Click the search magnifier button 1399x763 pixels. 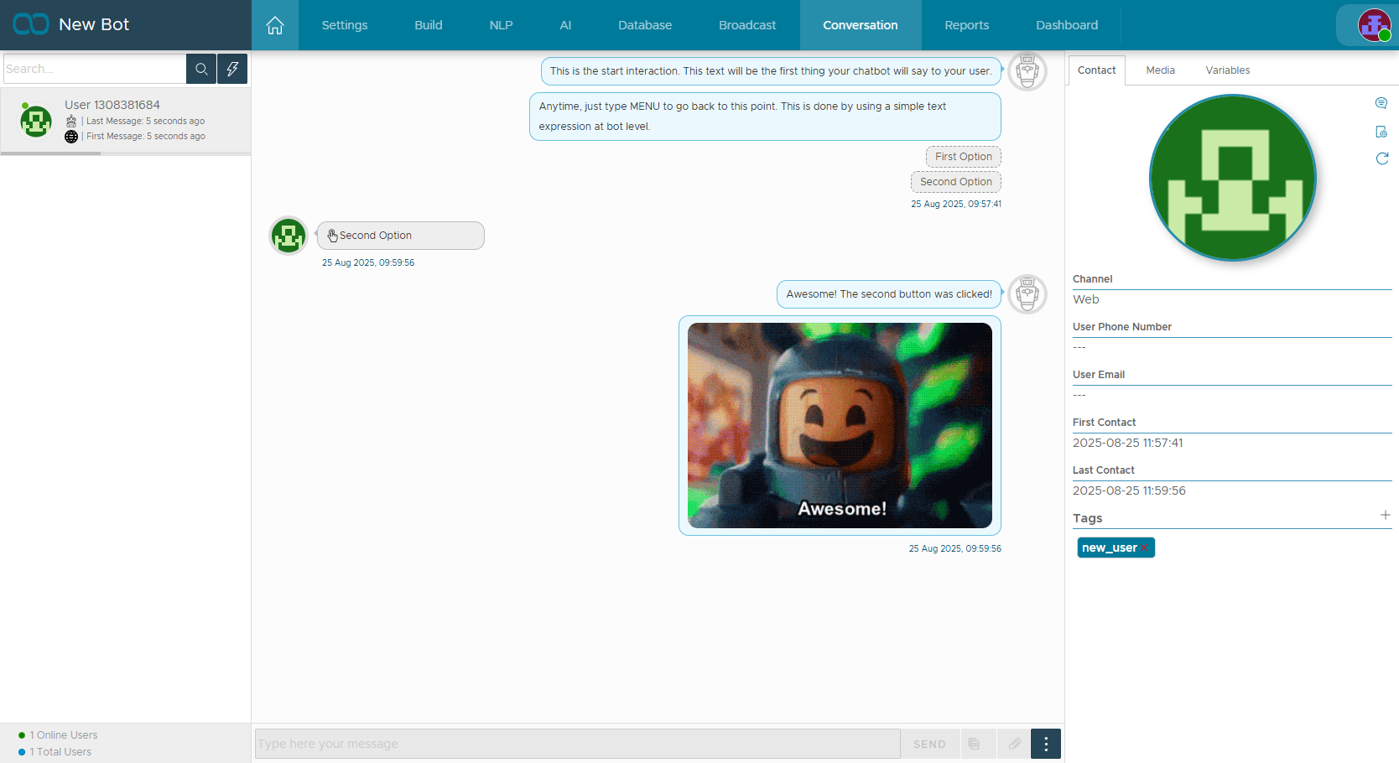[x=201, y=69]
